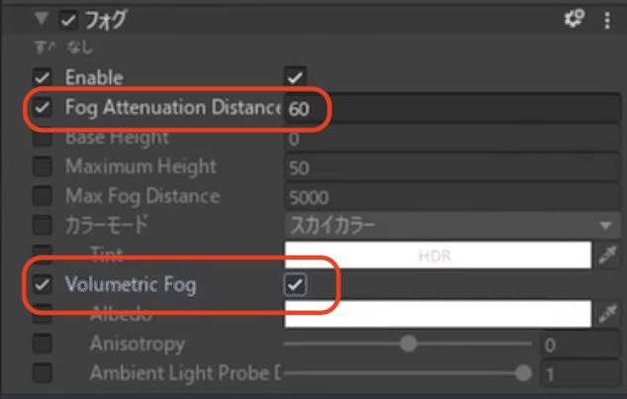Collapse the フォグ section foldout triangle

[43, 19]
